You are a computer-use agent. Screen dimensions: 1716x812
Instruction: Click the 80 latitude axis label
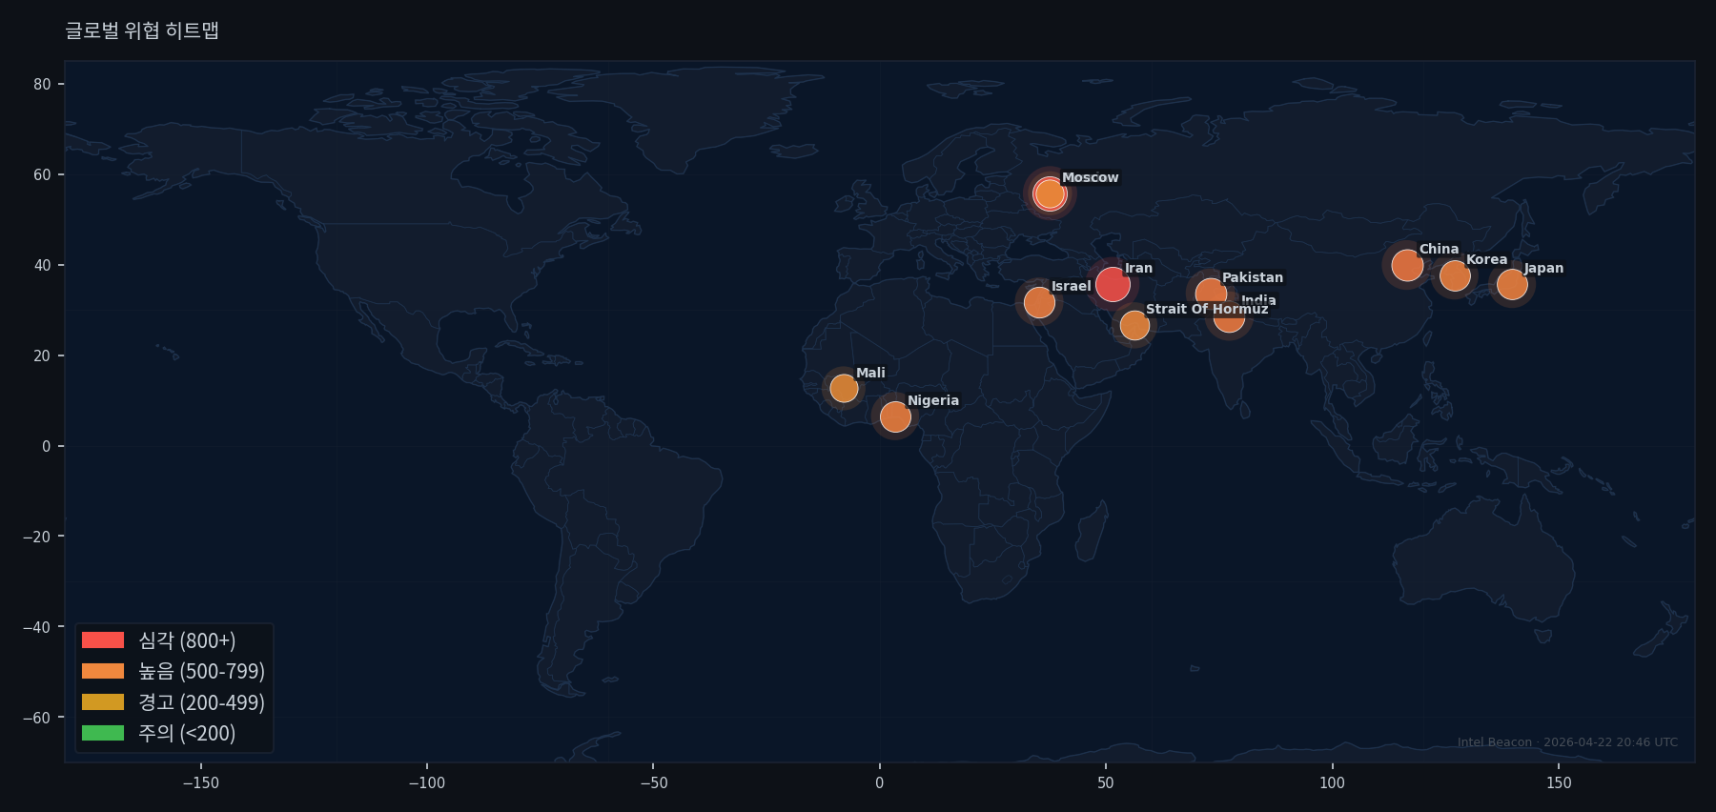pyautogui.click(x=42, y=84)
